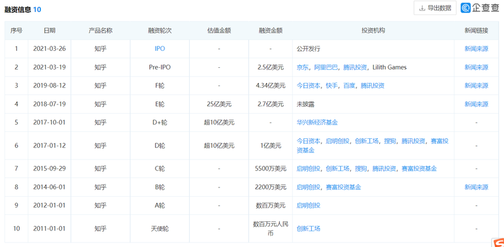The image size is (504, 247).
Task: Open 新闻来源 for the 2021-03-26 row
Action: [x=476, y=49]
